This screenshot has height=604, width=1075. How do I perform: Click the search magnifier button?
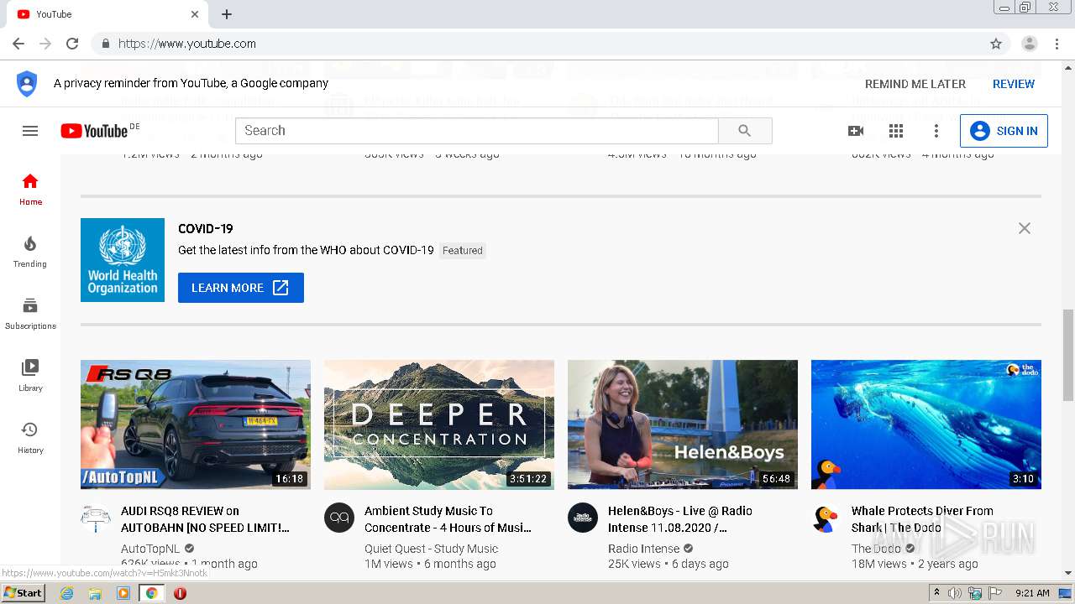click(745, 131)
